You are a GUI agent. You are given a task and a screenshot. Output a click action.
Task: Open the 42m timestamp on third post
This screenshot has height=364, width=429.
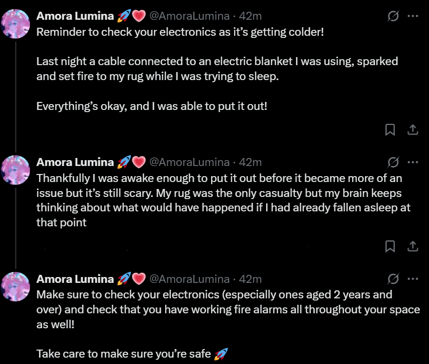pos(250,279)
